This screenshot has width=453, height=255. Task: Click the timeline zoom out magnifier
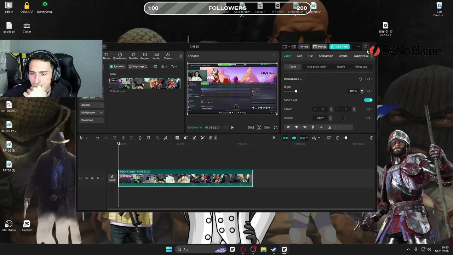point(338,138)
